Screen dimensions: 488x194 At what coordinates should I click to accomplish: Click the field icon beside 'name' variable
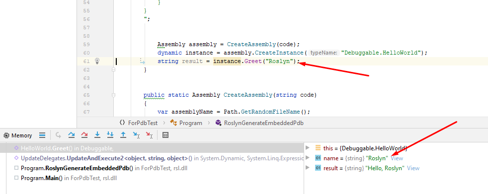pos(318,158)
